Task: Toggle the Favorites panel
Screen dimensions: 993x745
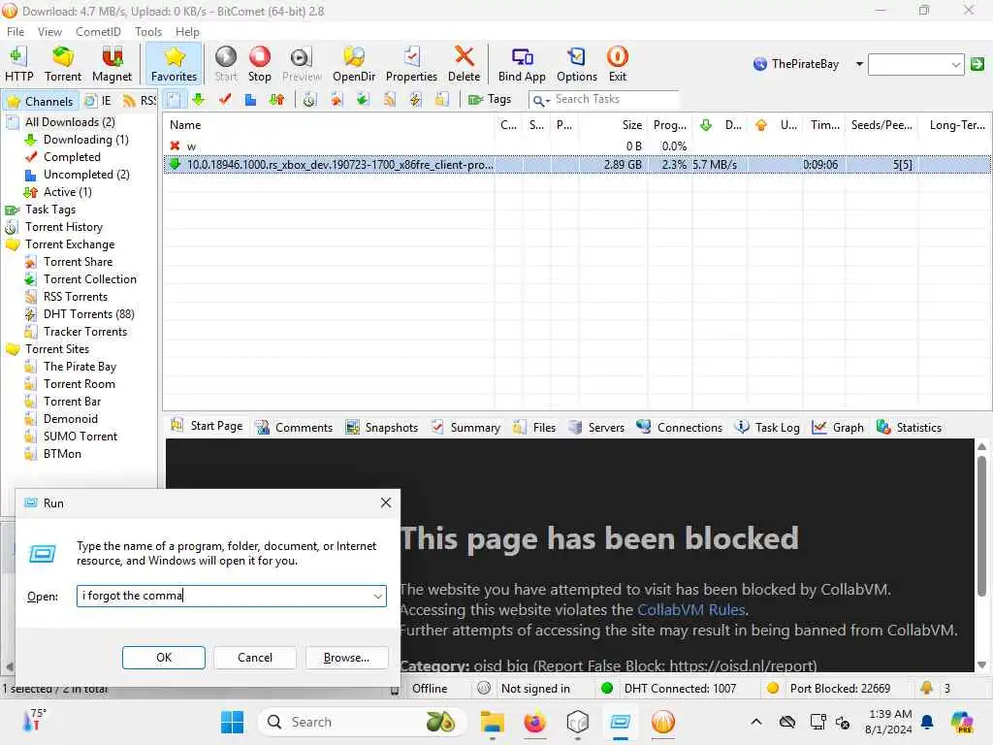Action: [174, 64]
